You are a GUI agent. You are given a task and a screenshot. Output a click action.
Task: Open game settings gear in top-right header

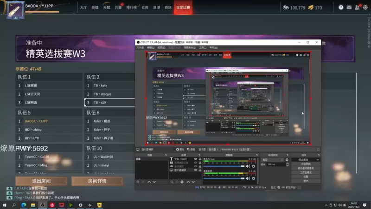[x=365, y=7]
